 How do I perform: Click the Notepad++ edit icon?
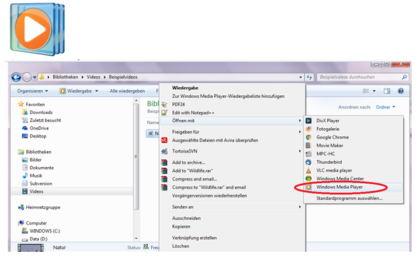click(164, 113)
